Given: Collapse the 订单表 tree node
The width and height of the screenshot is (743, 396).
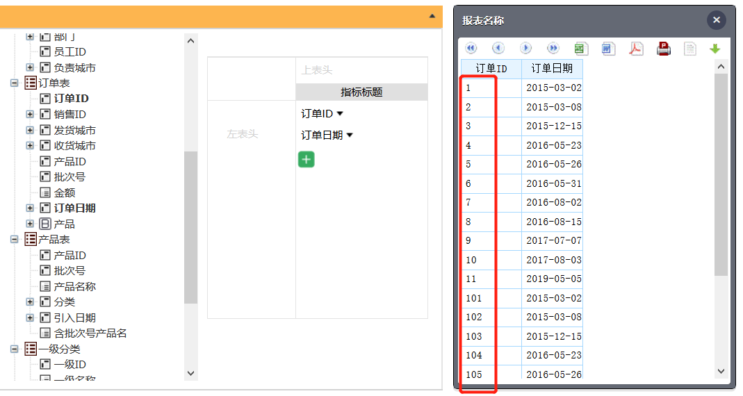Looking at the screenshot, I should (x=14, y=83).
